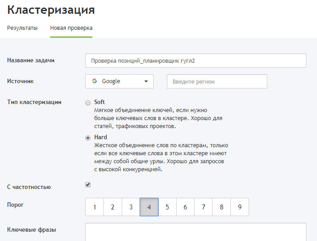Set threshold to 1
317x241 pixels.
[95, 207]
